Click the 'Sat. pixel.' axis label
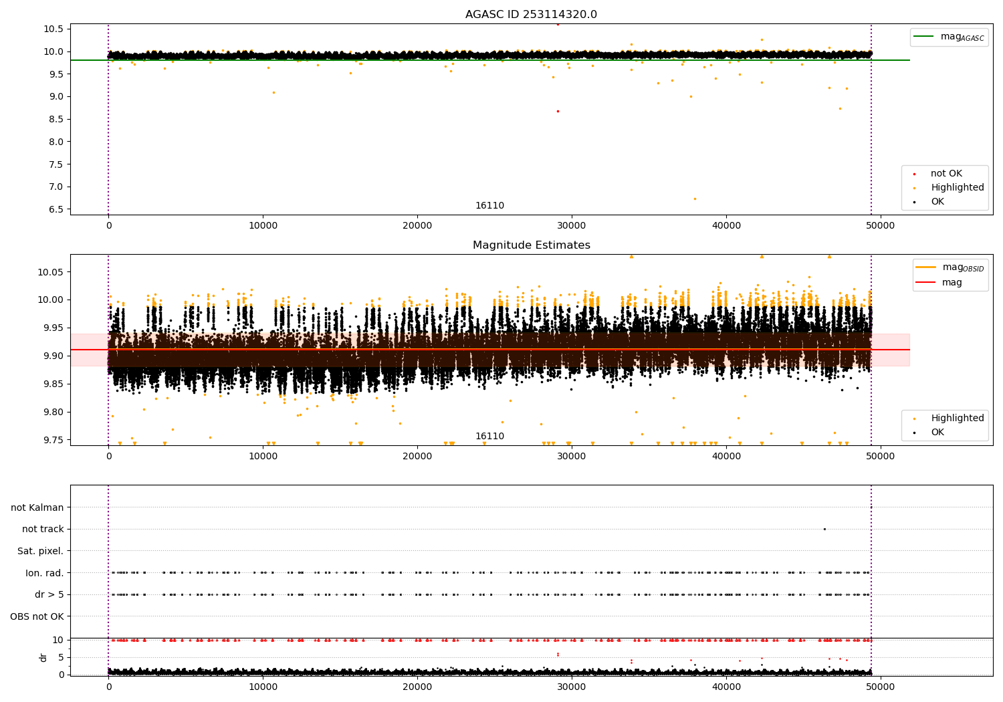Viewport: 1003px width, 702px height. [40, 552]
